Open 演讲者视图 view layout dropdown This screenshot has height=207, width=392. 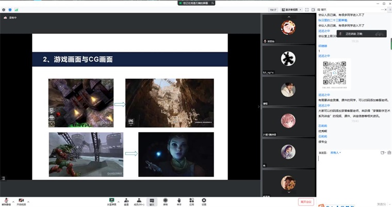tap(291, 10)
